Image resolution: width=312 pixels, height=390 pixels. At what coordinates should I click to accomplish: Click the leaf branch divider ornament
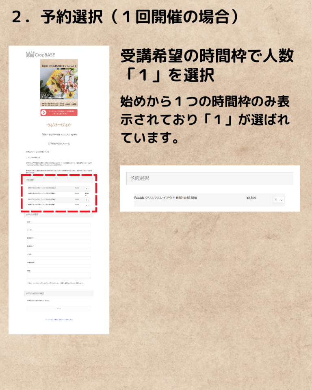59,125
